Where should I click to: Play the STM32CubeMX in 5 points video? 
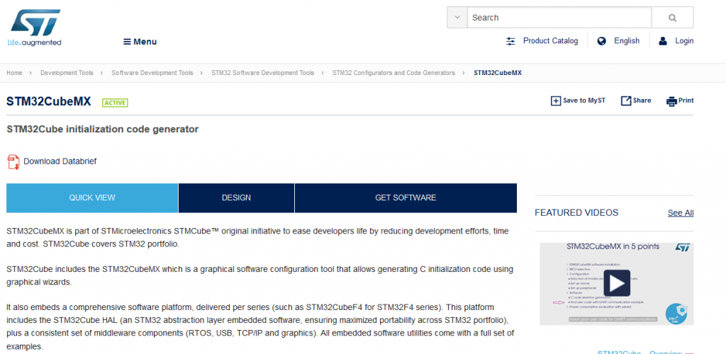[617, 282]
